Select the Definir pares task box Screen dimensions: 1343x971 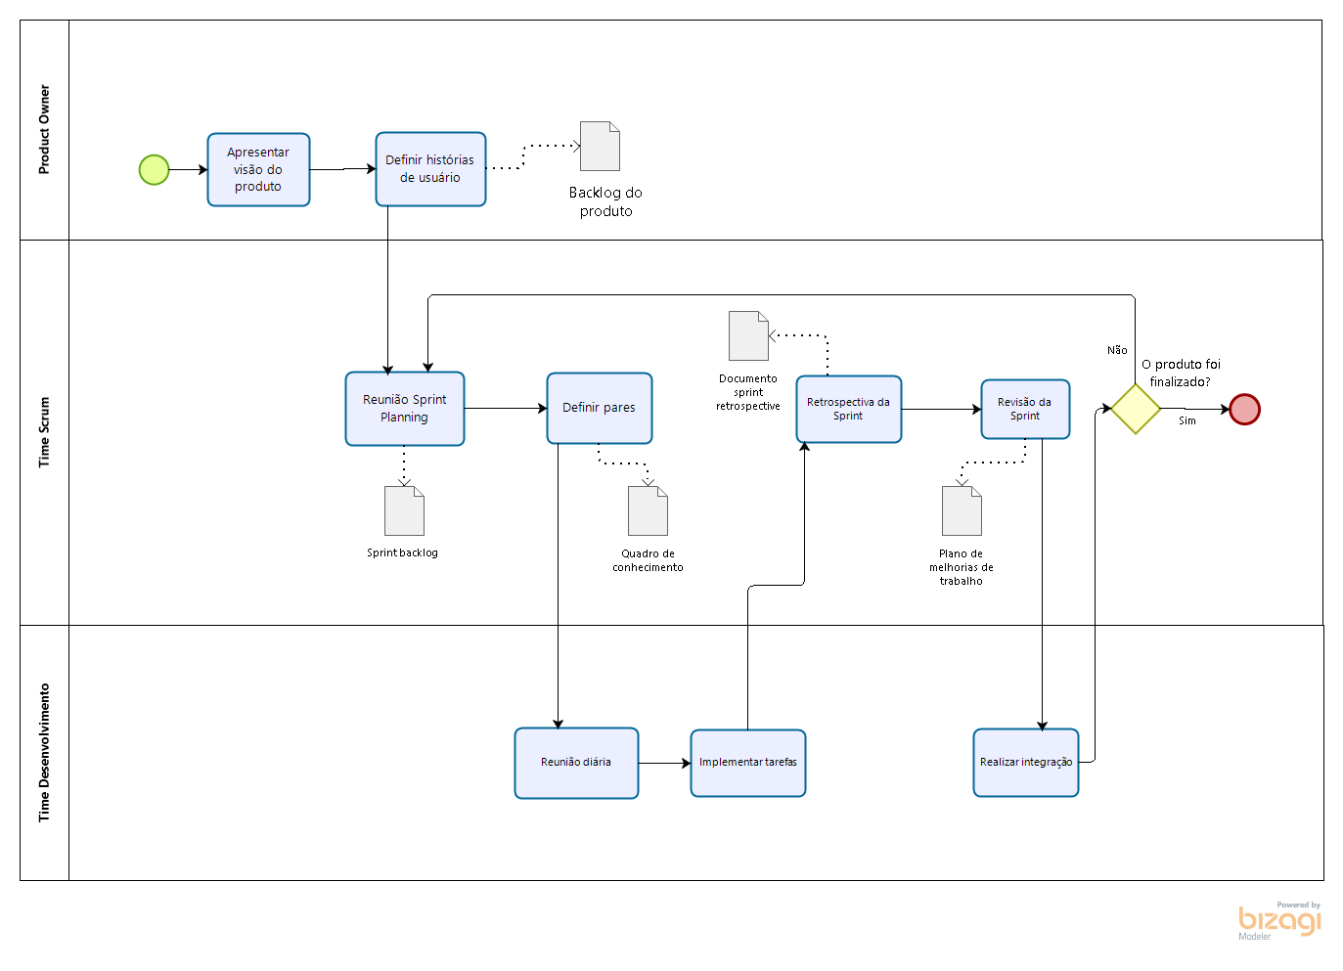point(600,408)
